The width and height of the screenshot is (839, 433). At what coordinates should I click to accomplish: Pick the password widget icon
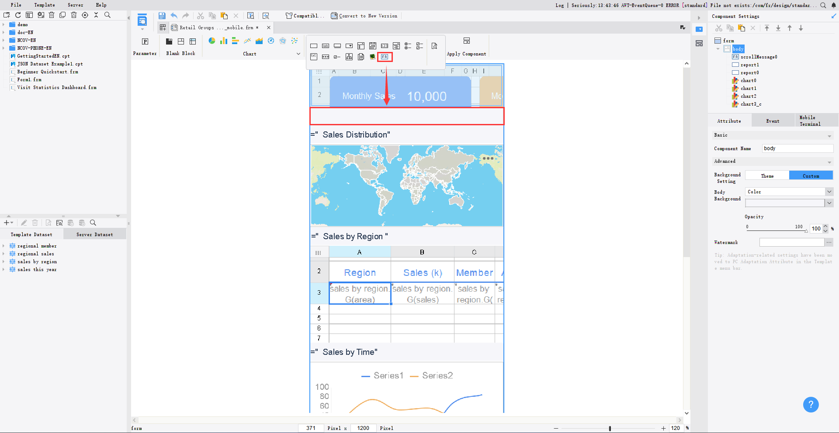[326, 57]
